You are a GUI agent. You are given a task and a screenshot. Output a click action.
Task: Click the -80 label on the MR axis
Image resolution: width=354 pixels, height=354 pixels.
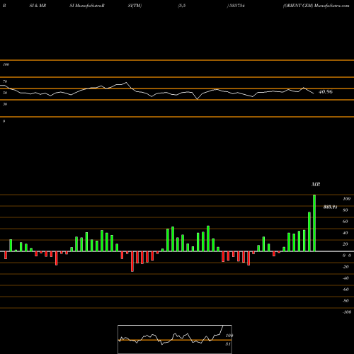point(346,301)
